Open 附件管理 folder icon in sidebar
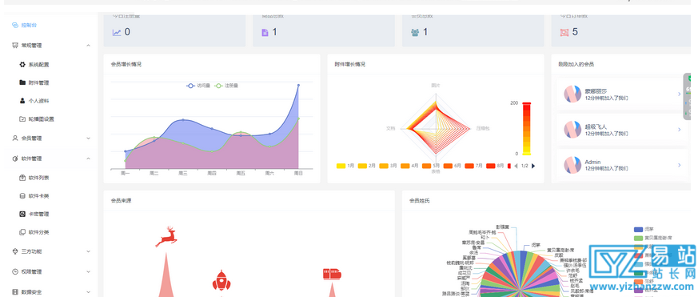Screen dimensions: 698x297 click(x=22, y=82)
